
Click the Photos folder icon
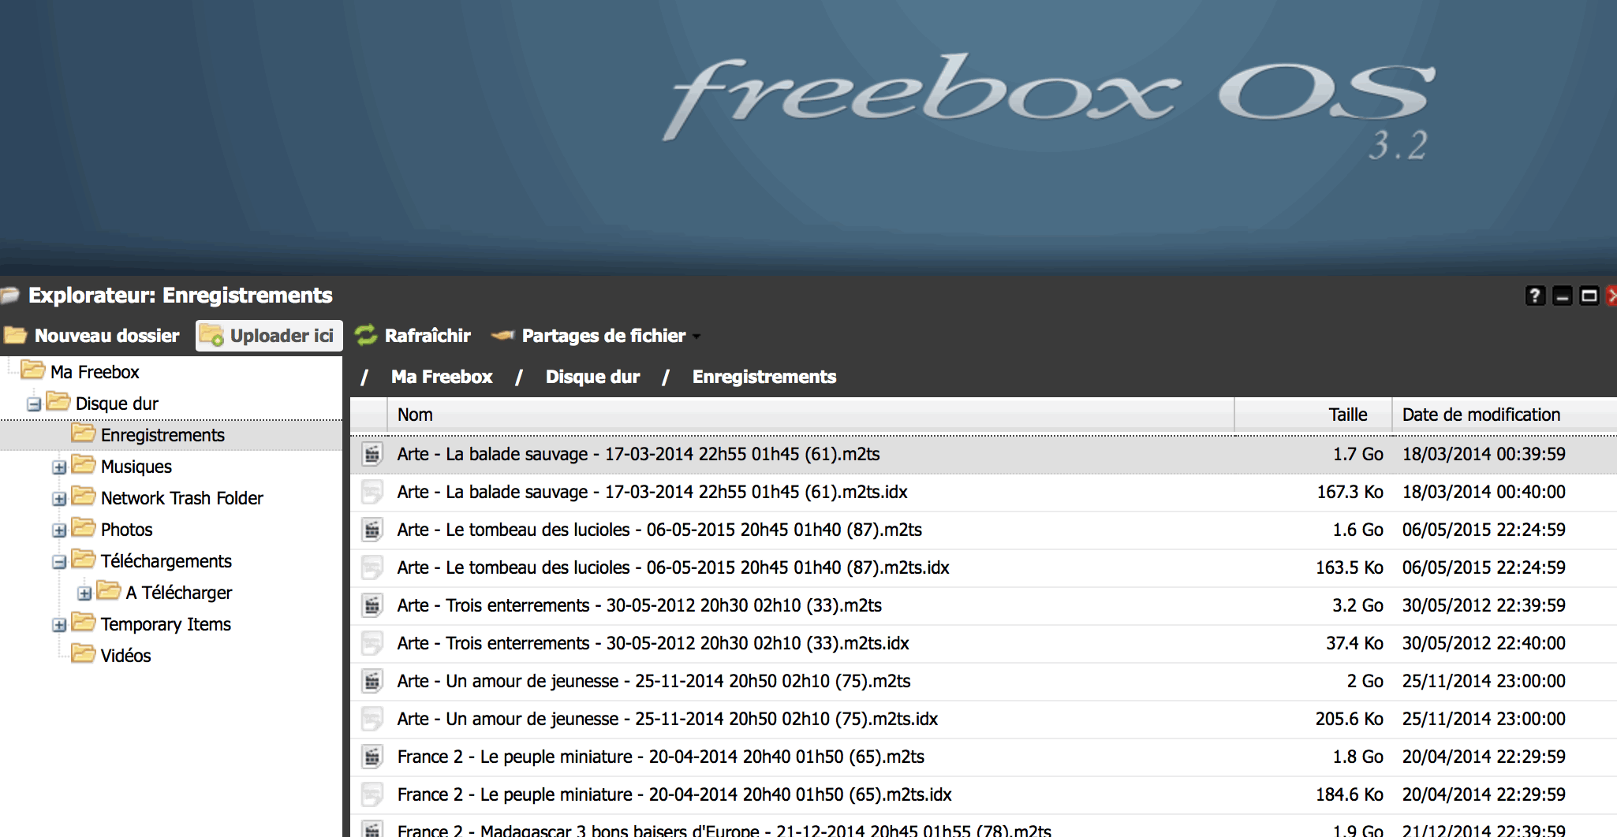(x=83, y=527)
